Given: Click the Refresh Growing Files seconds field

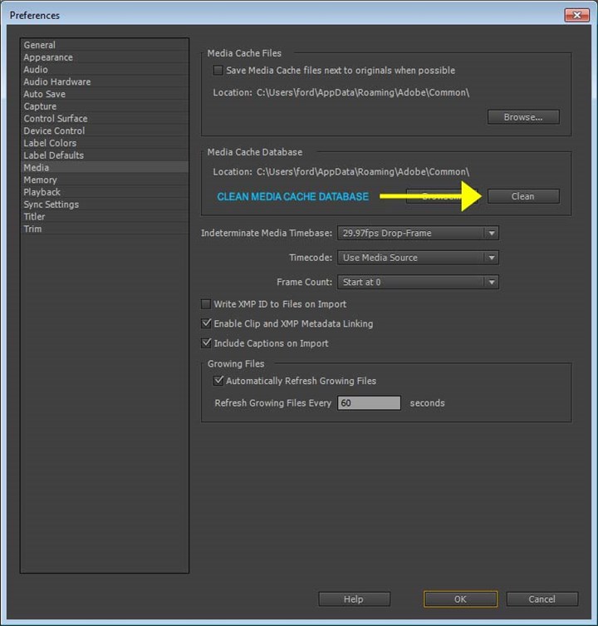Looking at the screenshot, I should [369, 403].
